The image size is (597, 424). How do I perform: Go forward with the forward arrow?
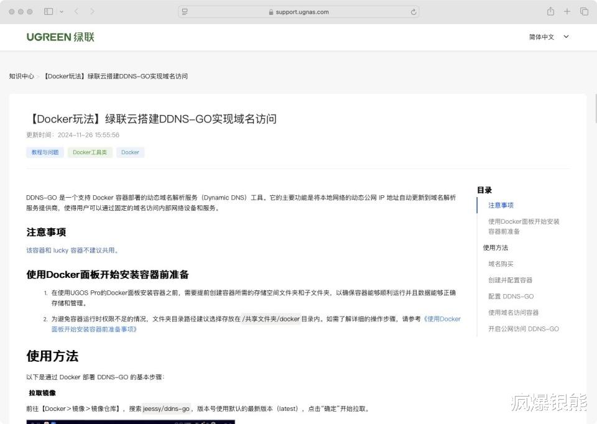(92, 11)
